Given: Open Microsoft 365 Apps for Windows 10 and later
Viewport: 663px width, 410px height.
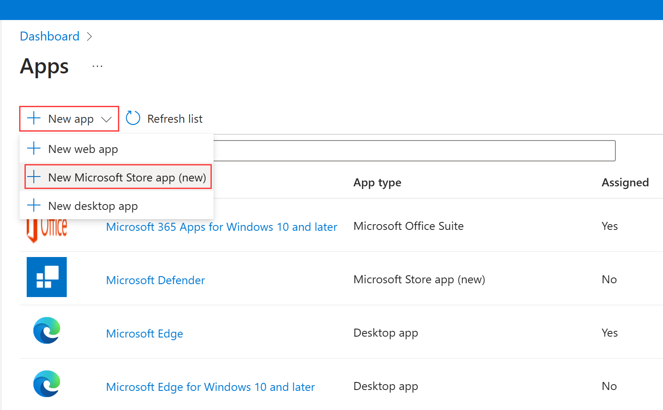Looking at the screenshot, I should point(221,227).
